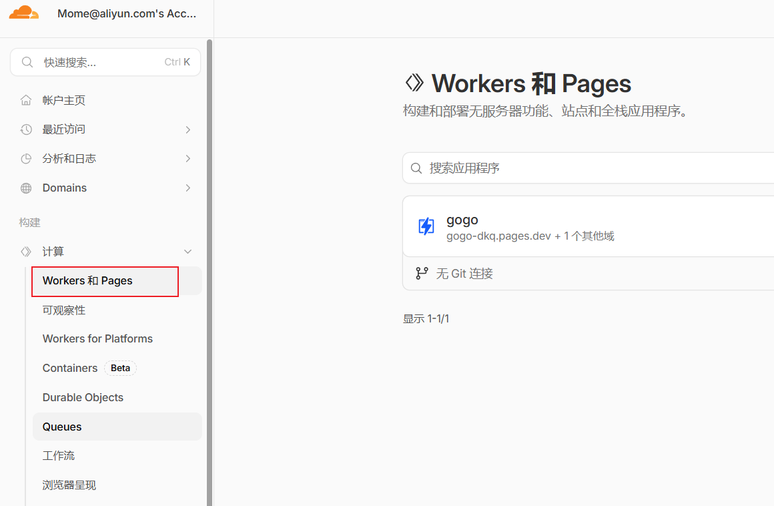The width and height of the screenshot is (774, 506).
Task: Click the clock icon beside 最近访问
Action: (26, 130)
